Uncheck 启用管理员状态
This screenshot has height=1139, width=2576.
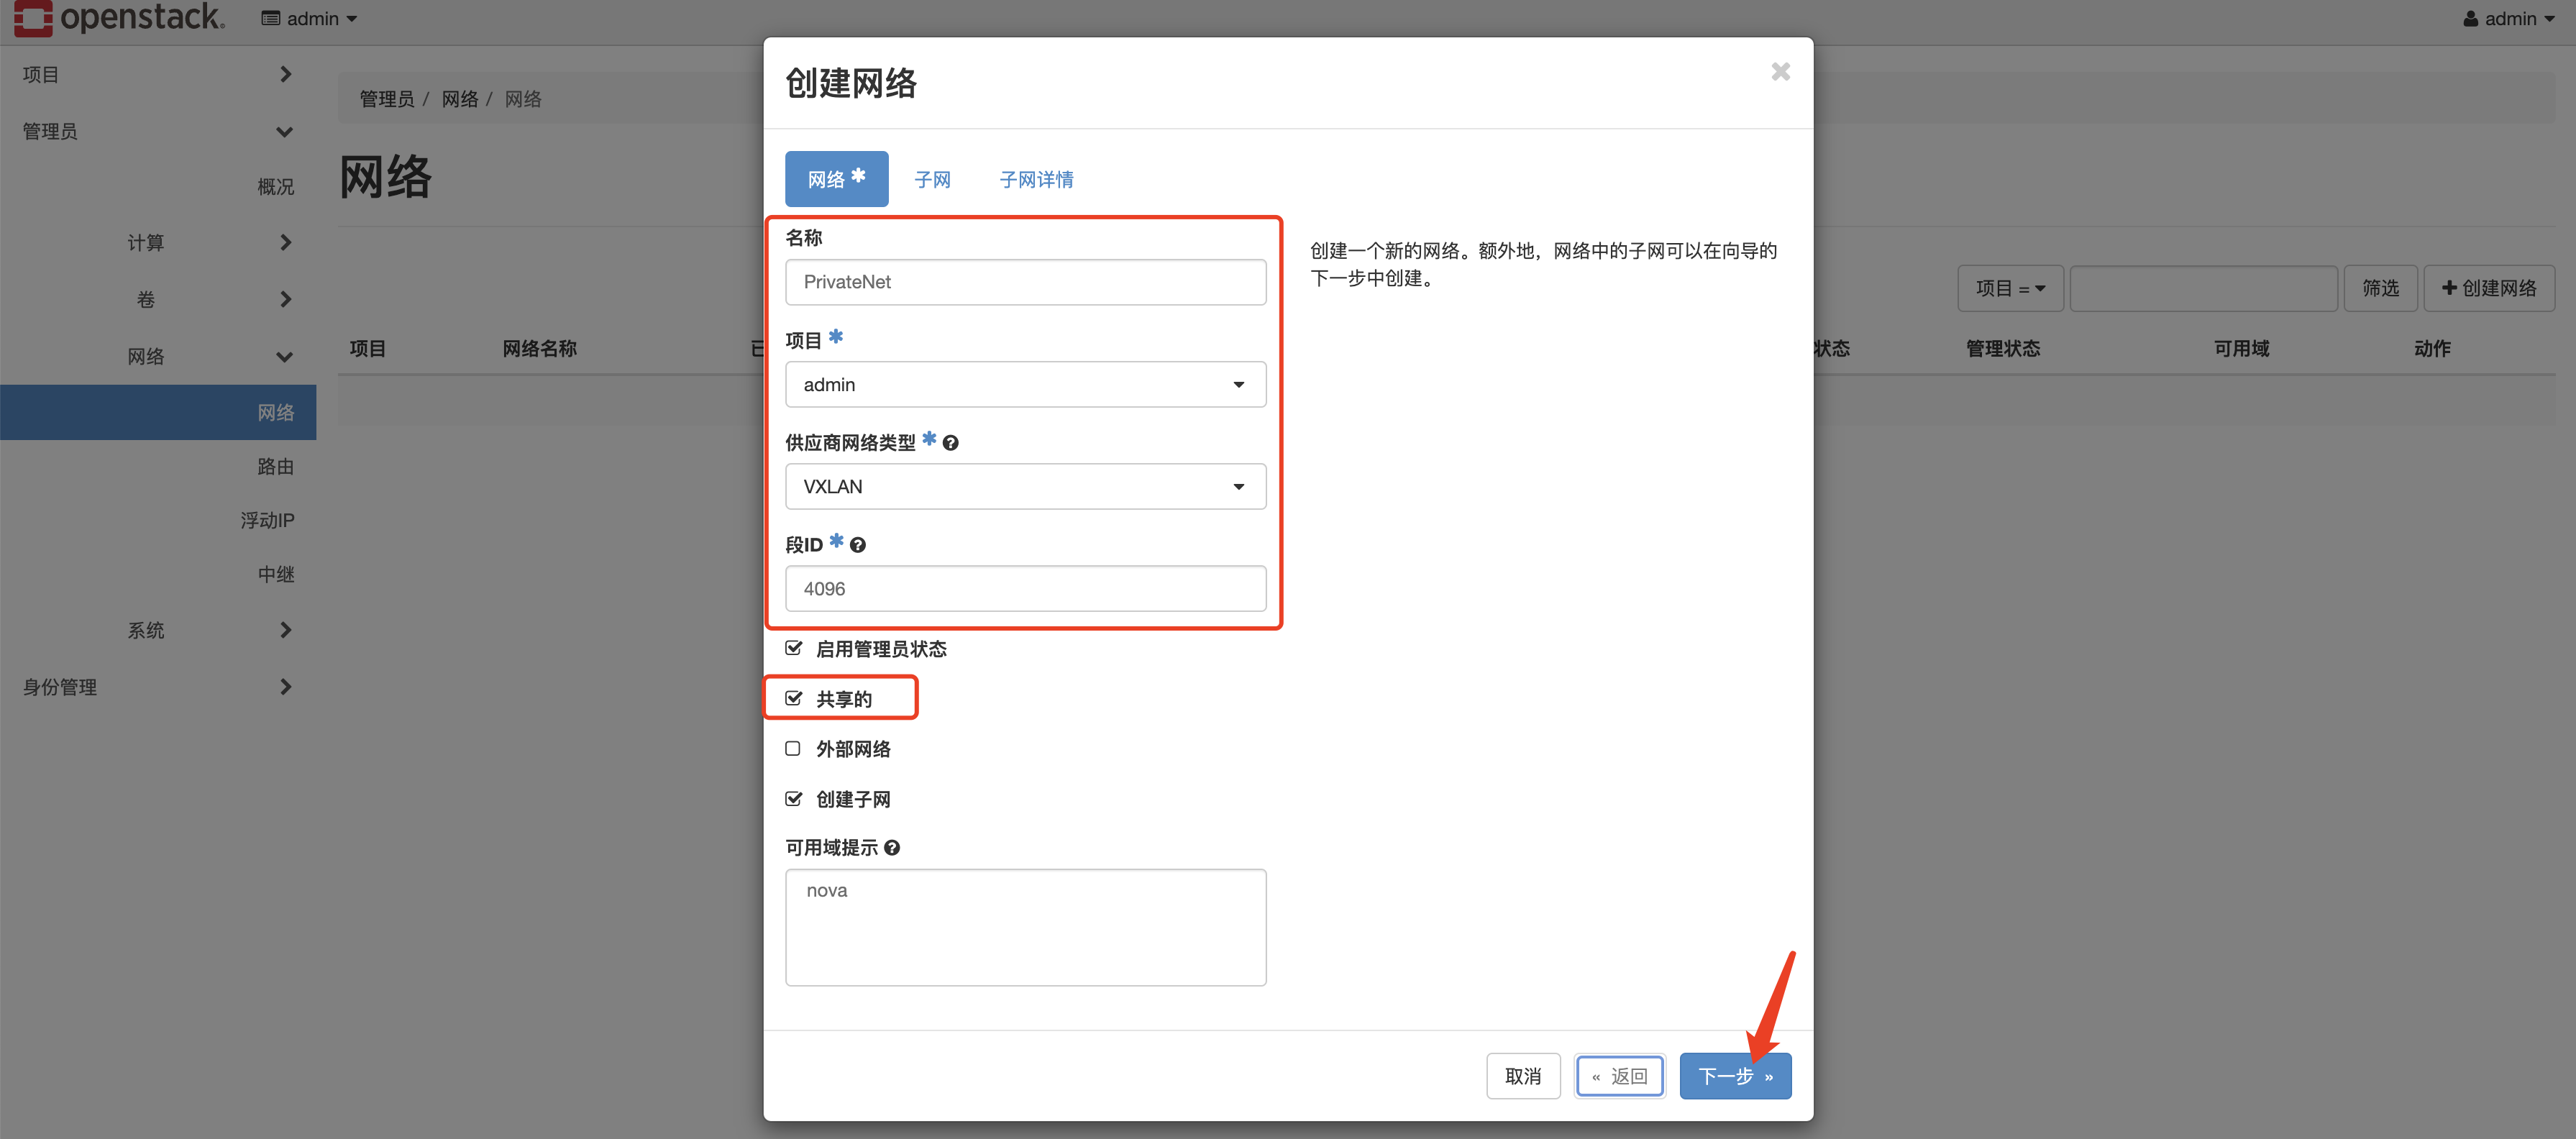(793, 648)
